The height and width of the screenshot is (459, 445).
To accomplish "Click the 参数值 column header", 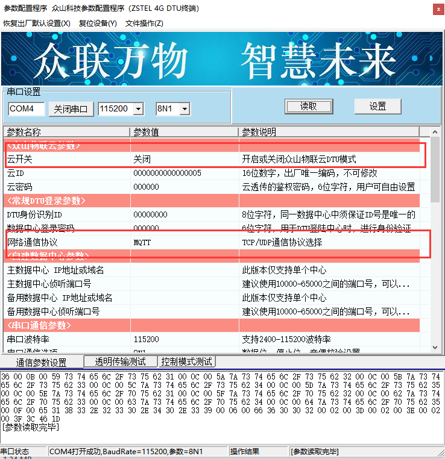I will pos(185,132).
